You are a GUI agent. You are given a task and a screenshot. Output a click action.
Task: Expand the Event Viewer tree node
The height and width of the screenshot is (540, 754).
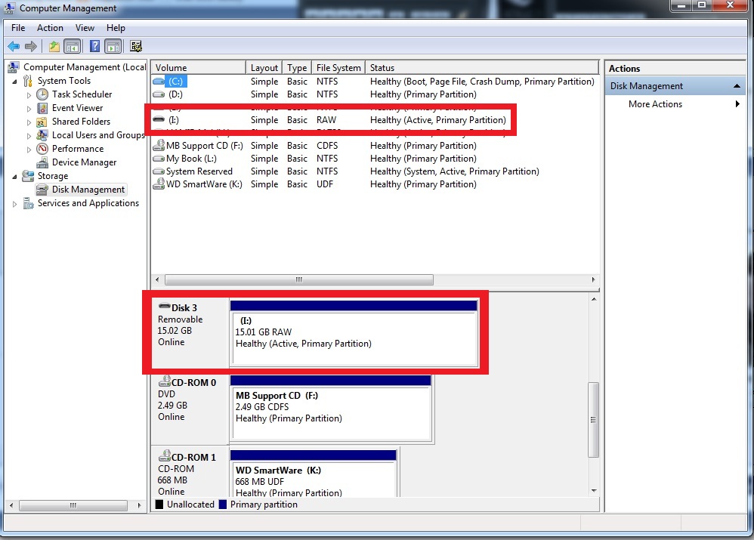pyautogui.click(x=29, y=108)
